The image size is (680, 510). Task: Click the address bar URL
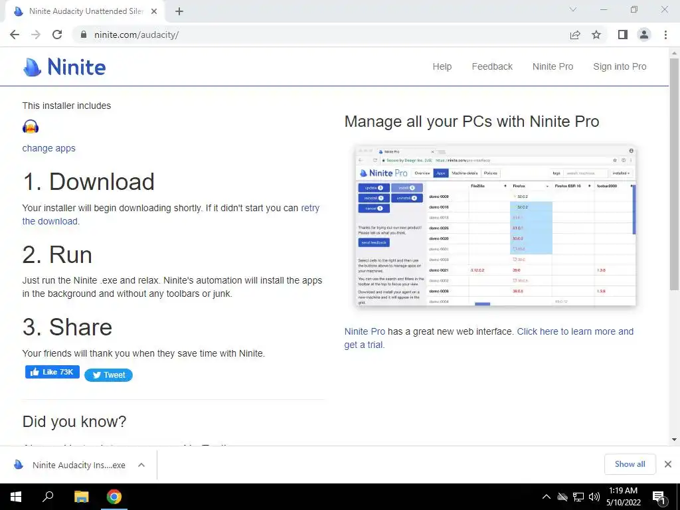click(136, 35)
